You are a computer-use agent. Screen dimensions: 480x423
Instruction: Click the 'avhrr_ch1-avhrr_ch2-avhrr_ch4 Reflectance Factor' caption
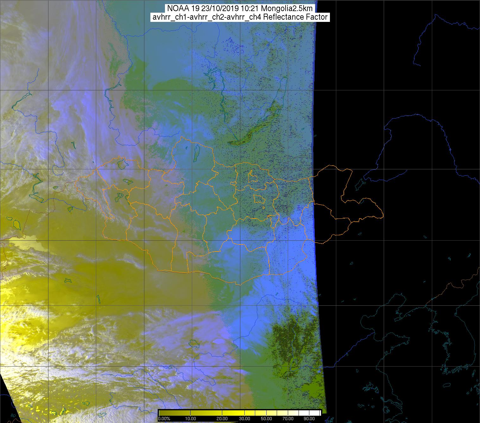pyautogui.click(x=240, y=17)
